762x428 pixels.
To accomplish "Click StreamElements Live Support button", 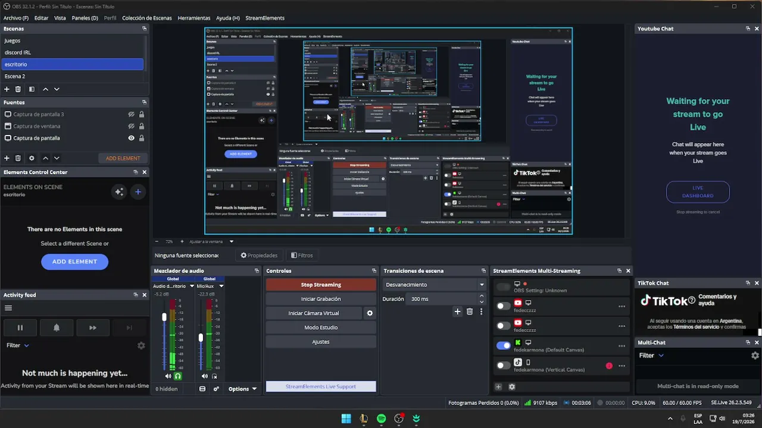I will (x=321, y=386).
